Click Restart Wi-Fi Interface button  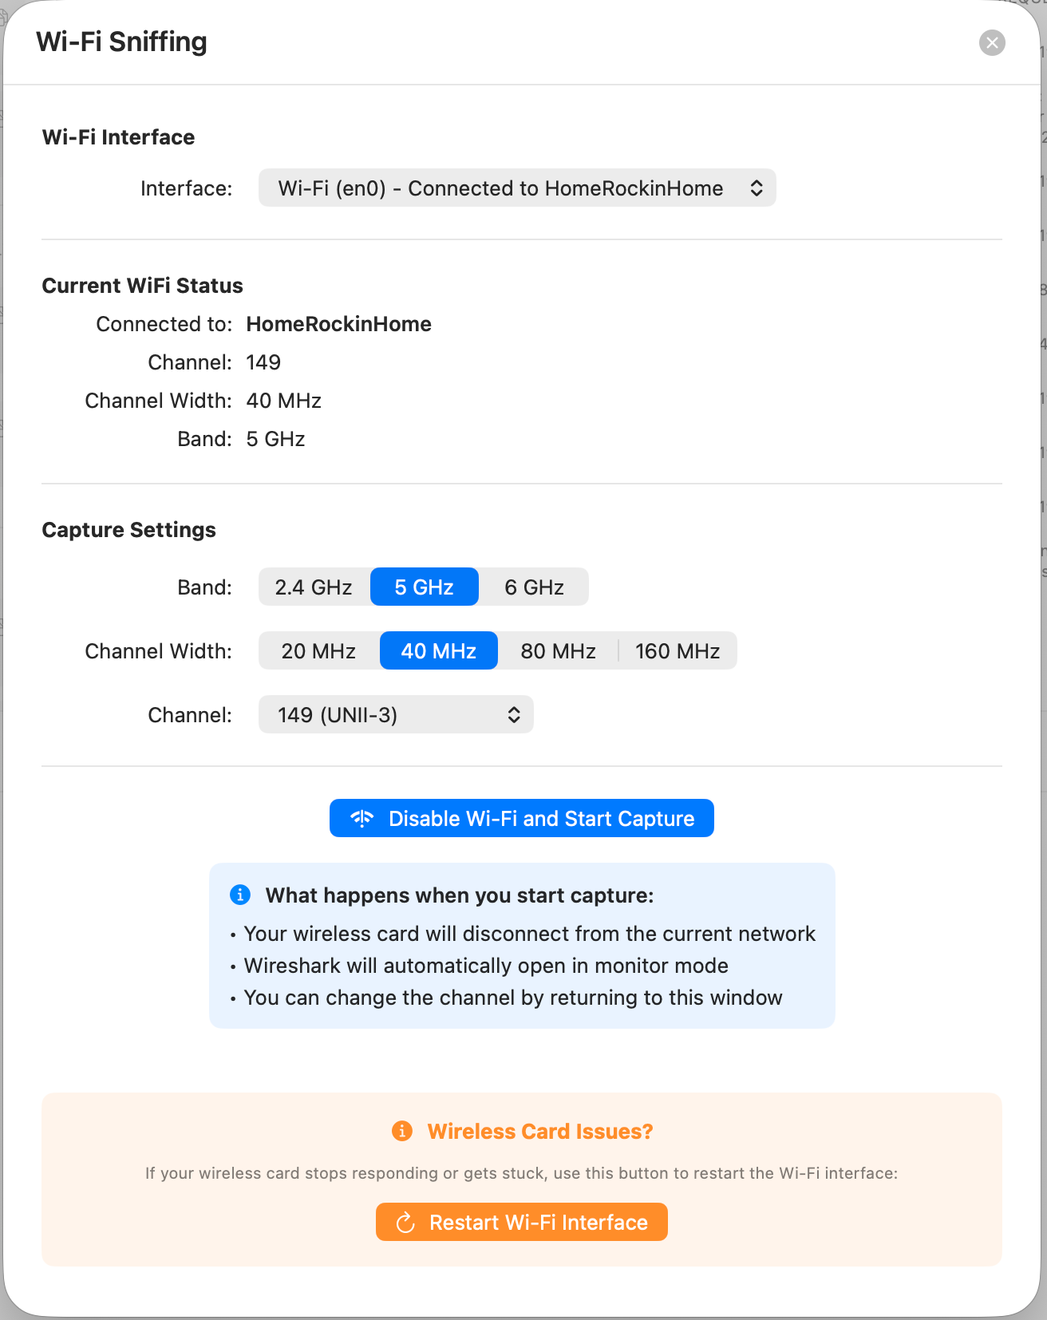pyautogui.click(x=522, y=1223)
